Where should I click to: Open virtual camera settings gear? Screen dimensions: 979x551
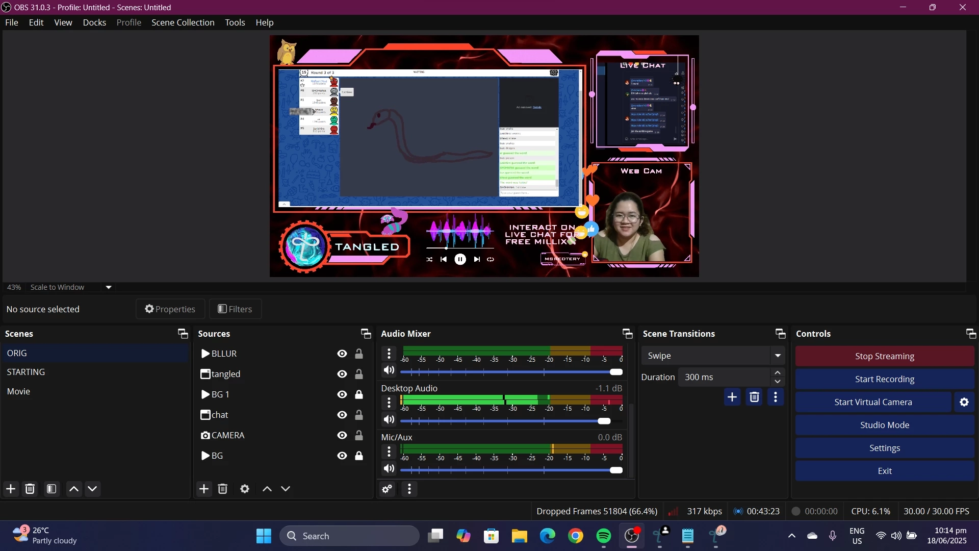click(964, 402)
